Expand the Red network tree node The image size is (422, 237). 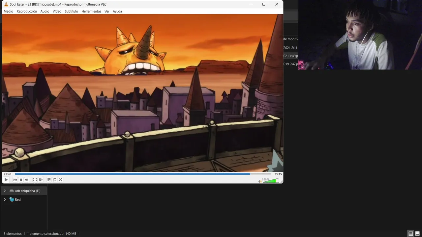tap(5, 199)
